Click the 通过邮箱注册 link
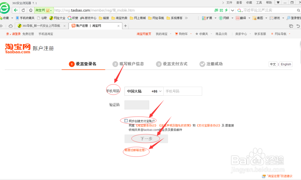The image size is (301, 180). coord(135,150)
